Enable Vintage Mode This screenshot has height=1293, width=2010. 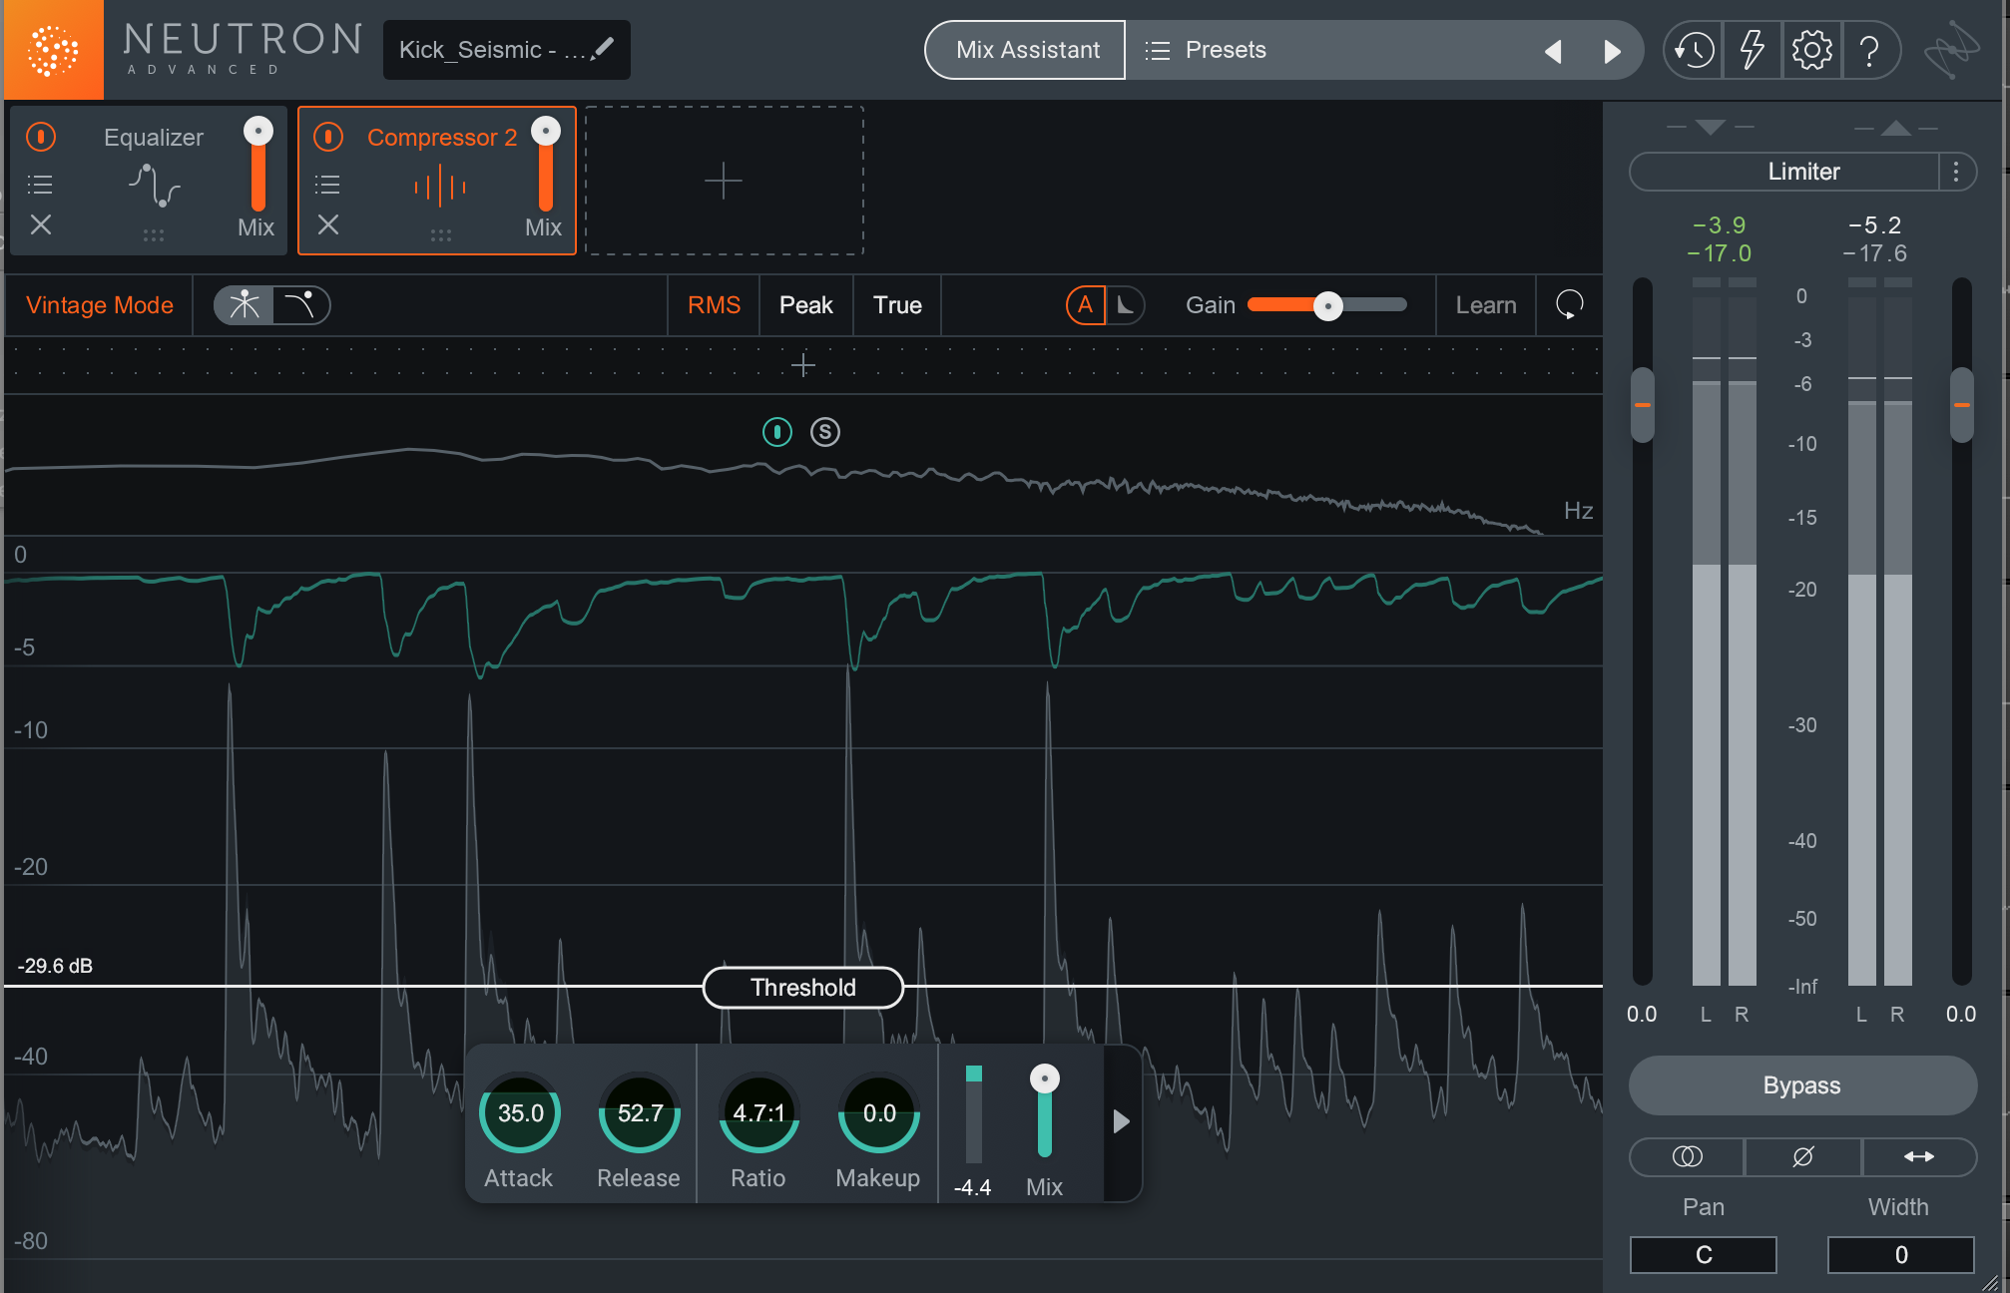tap(100, 305)
